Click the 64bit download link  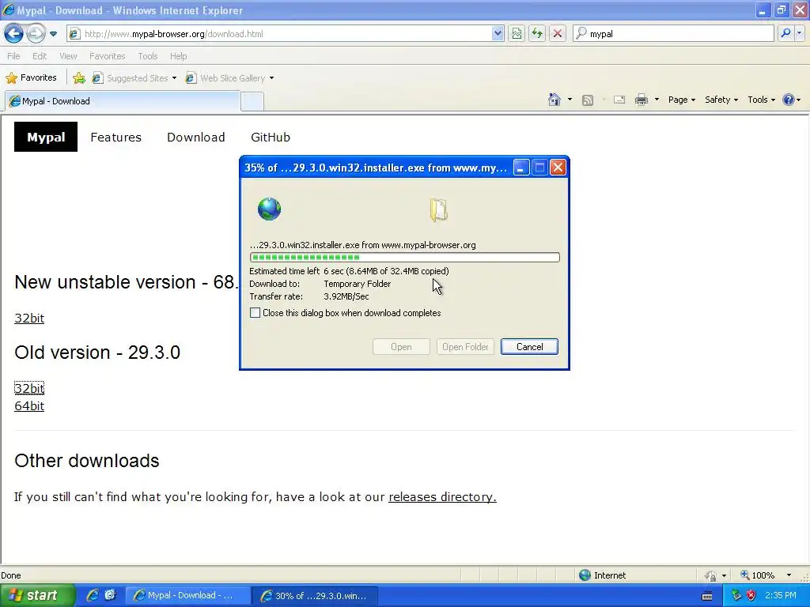pos(29,406)
